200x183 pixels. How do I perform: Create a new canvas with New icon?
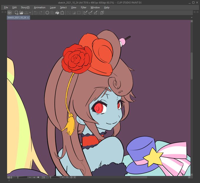[16, 13]
